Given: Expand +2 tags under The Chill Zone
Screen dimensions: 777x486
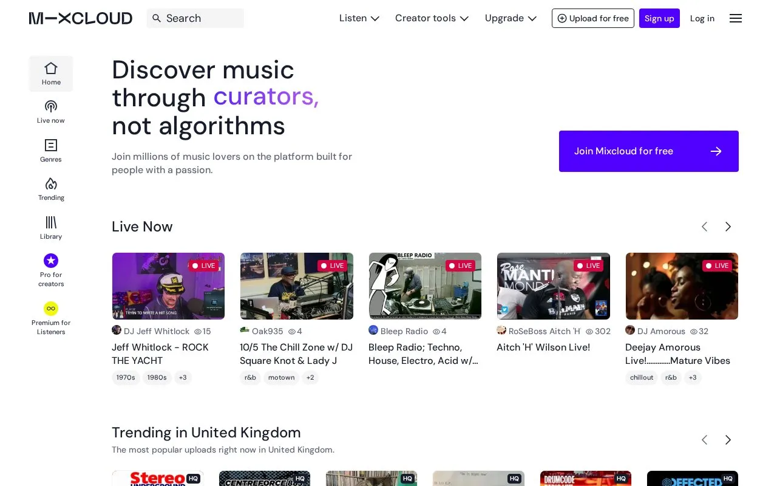Looking at the screenshot, I should tap(310, 378).
